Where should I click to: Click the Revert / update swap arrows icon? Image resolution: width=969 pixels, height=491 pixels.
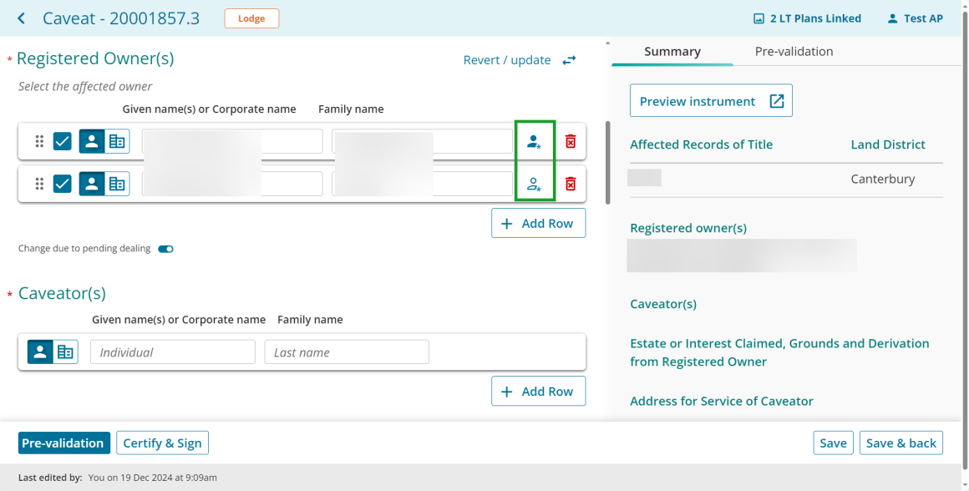(569, 60)
